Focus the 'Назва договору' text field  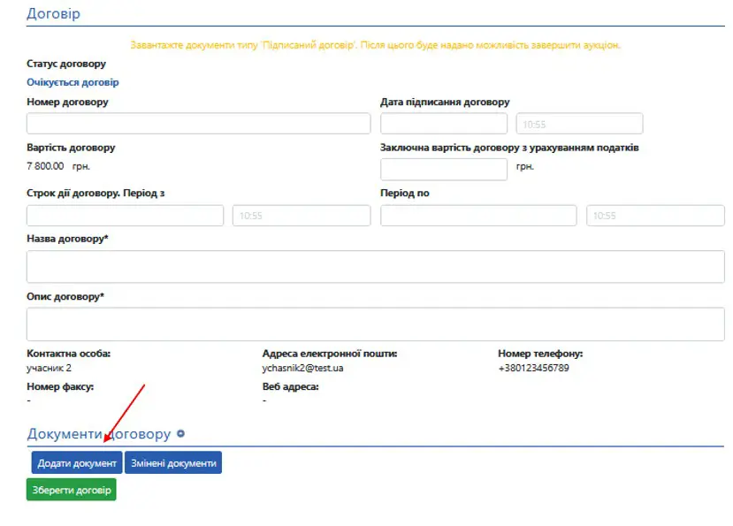[x=375, y=266]
